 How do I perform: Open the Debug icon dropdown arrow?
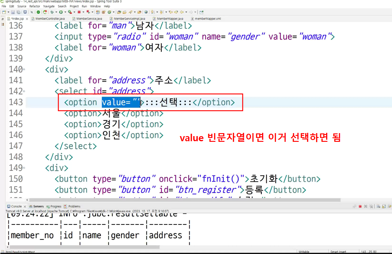point(56,12)
